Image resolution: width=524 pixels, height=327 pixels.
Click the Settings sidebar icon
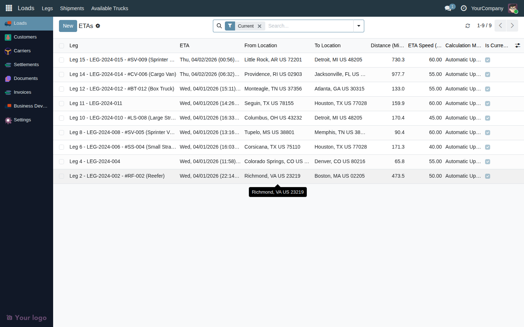coord(8,120)
